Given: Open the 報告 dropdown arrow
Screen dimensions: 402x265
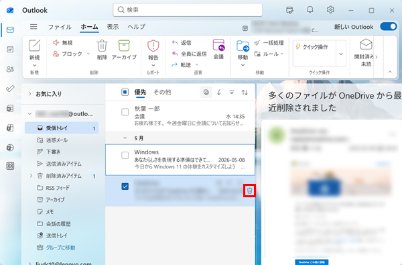Looking at the screenshot, I should click(x=153, y=65).
